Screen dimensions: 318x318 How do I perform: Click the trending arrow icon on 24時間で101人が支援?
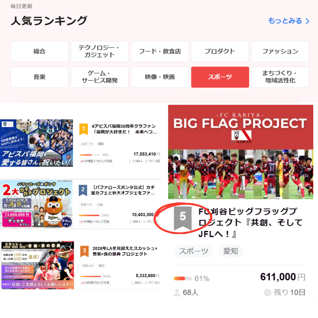(82, 161)
